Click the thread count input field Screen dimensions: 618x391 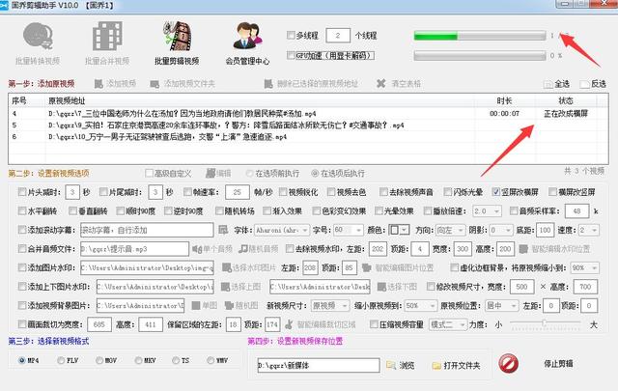(x=338, y=36)
